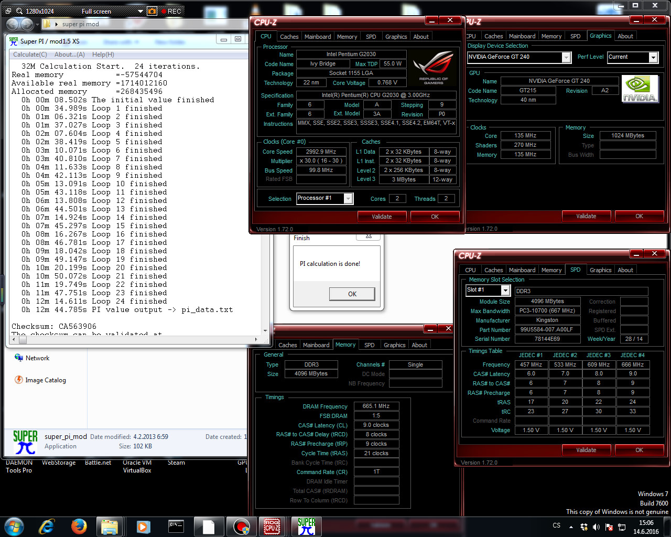Open the Calculate(C) menu in Super PI
The width and height of the screenshot is (671, 537).
point(30,55)
